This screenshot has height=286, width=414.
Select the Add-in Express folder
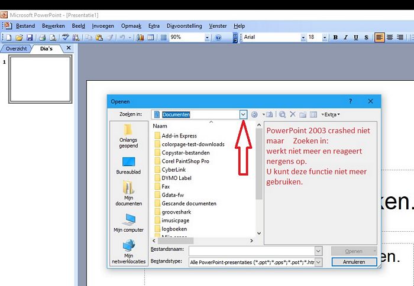[x=176, y=136]
